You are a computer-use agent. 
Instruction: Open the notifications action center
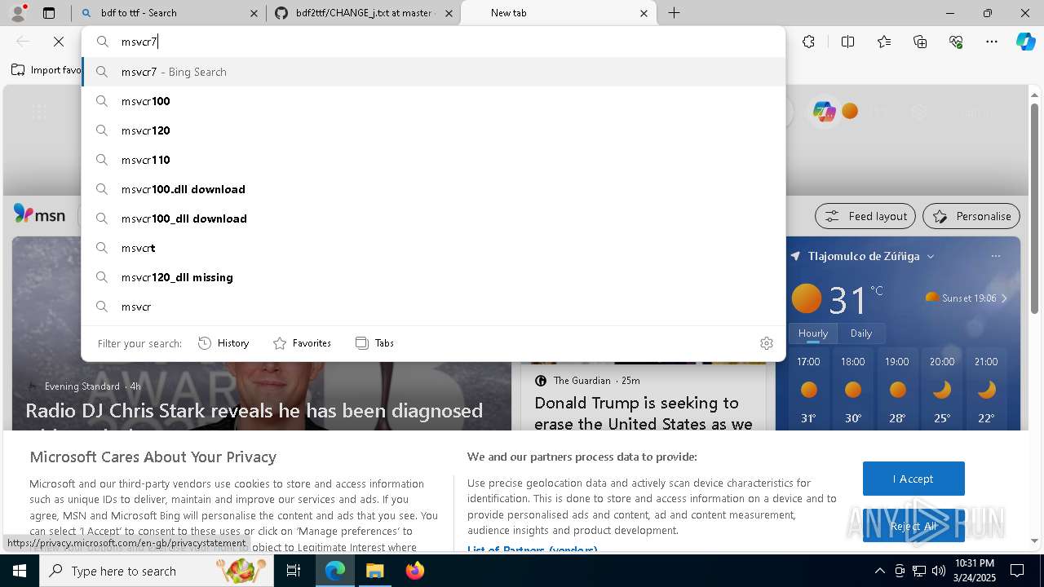coord(1017,571)
